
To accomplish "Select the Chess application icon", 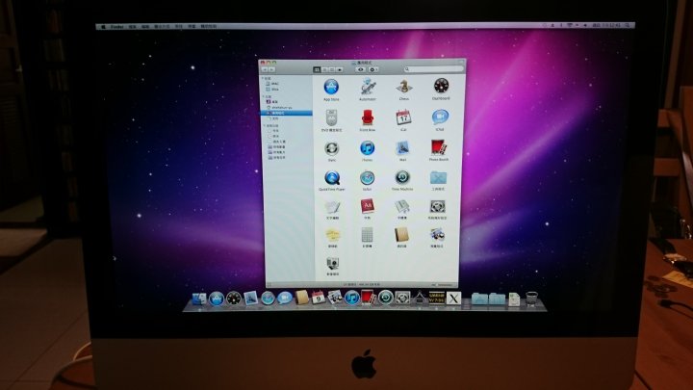I will point(404,87).
